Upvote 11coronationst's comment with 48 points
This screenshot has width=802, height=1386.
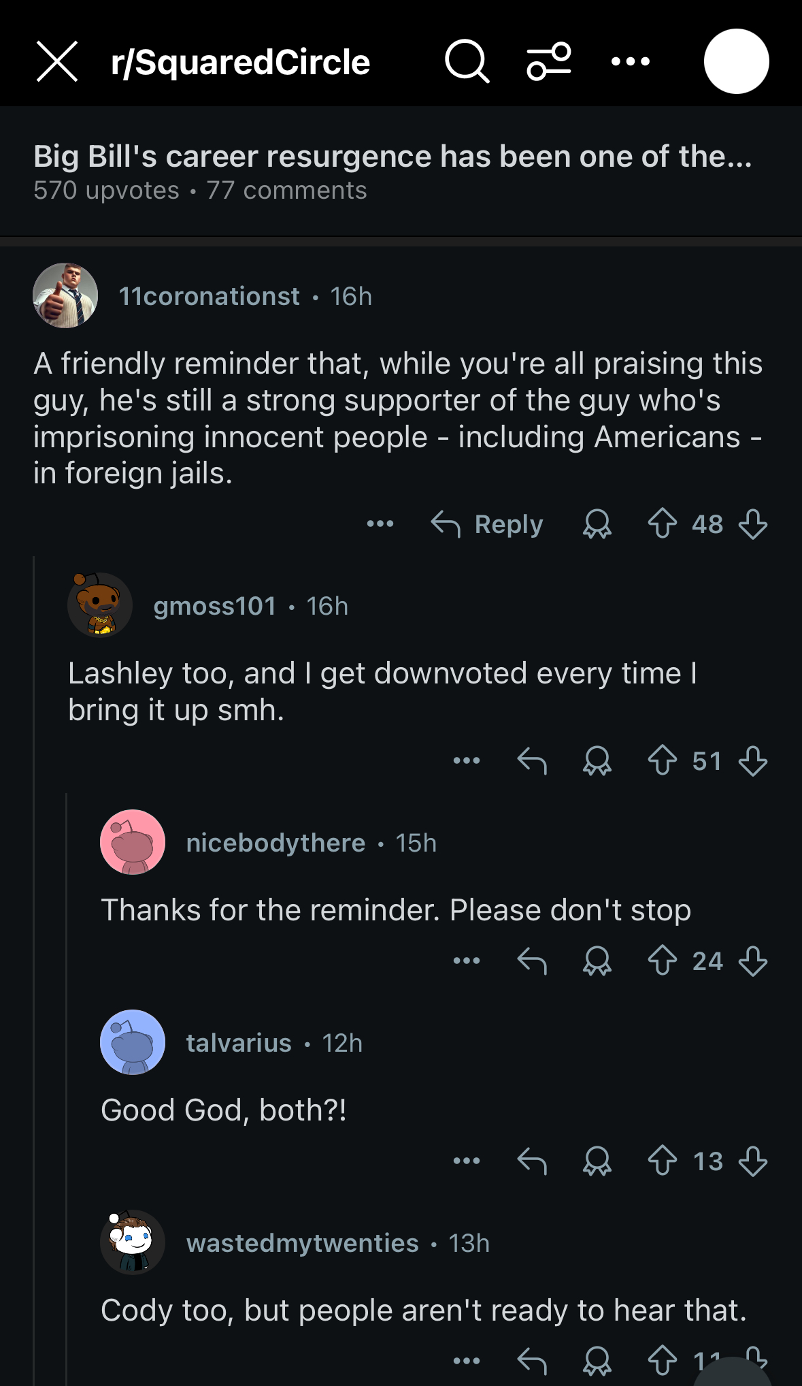(662, 525)
